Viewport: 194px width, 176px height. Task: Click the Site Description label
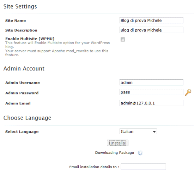click(21, 30)
